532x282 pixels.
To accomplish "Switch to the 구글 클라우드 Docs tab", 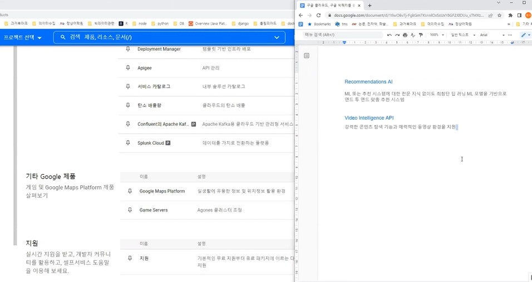I will pos(327,6).
